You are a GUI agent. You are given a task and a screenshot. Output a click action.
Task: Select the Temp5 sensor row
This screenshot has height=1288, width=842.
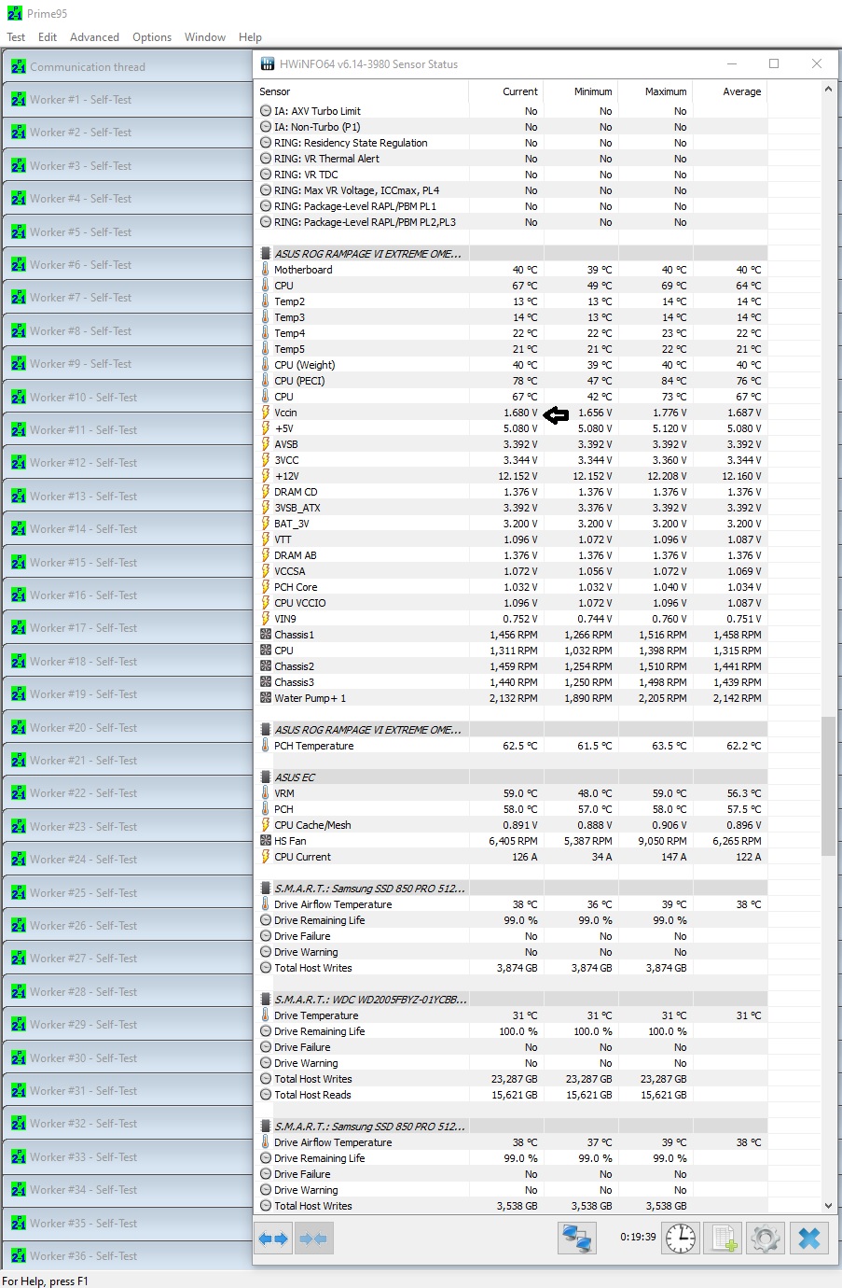coord(511,349)
